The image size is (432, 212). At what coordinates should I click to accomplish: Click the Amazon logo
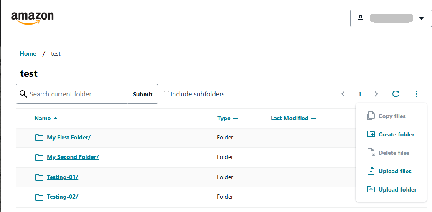(x=33, y=18)
